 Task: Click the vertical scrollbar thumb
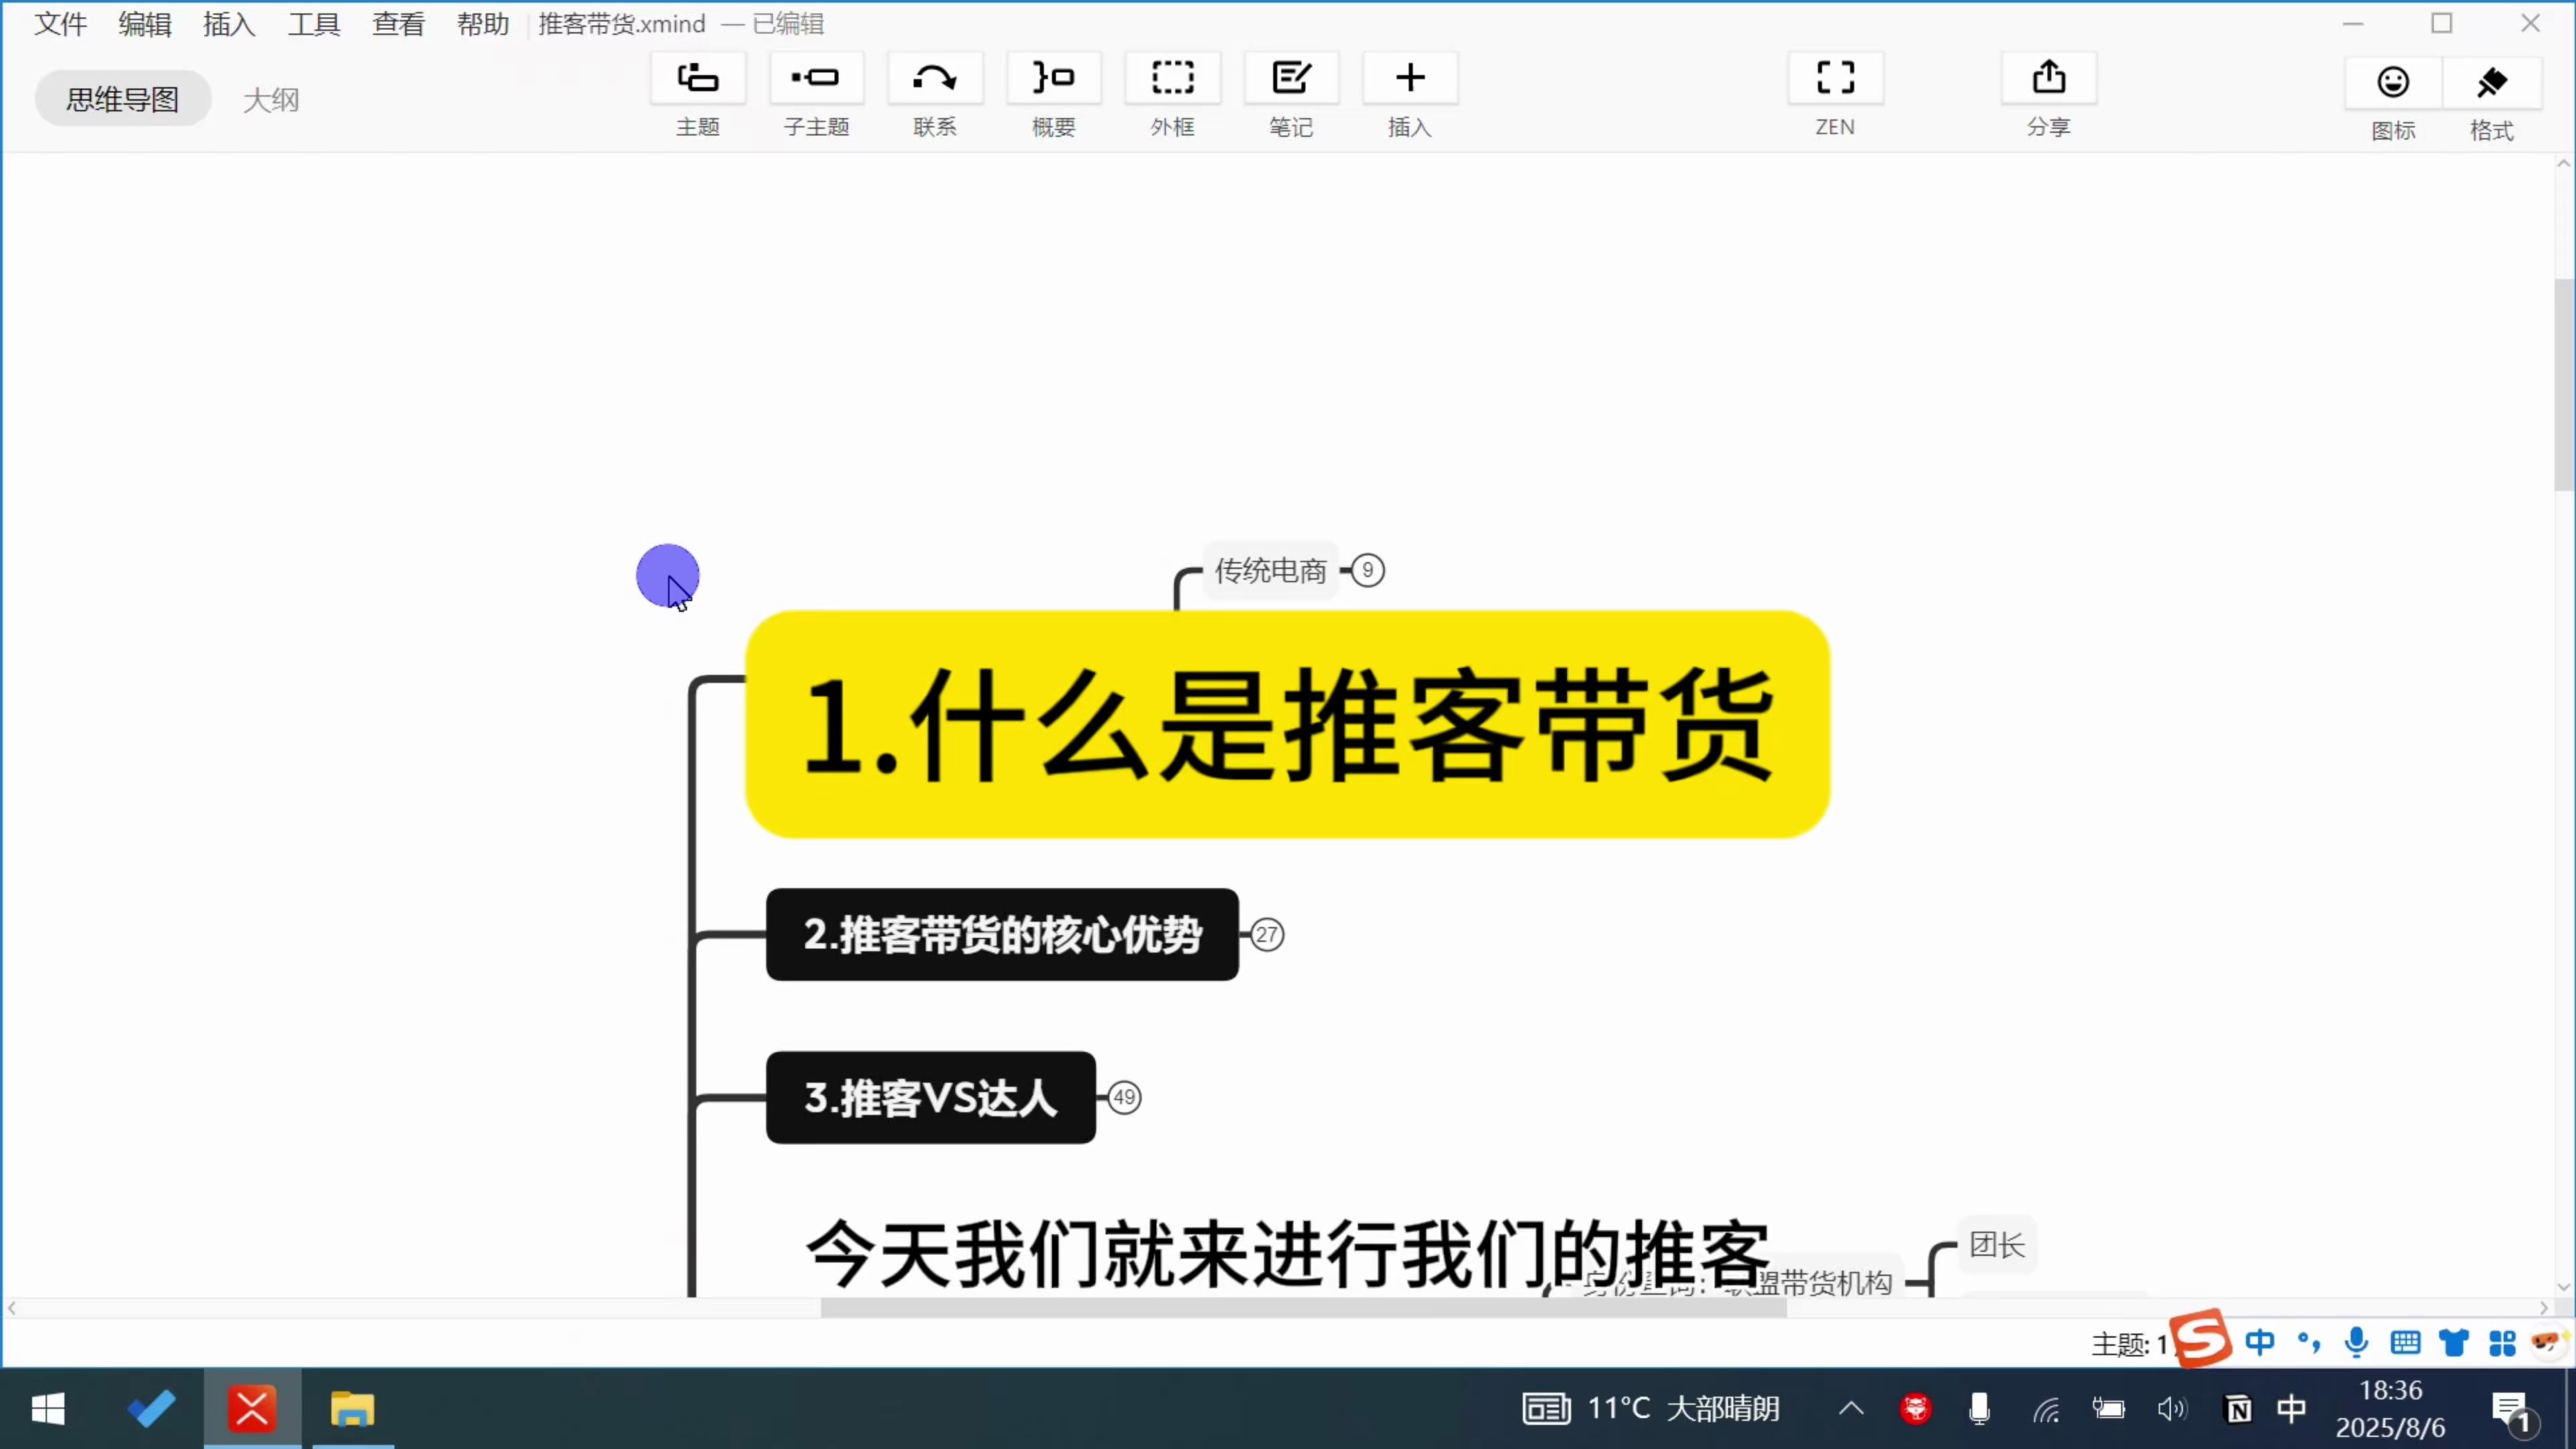pyautogui.click(x=2565, y=385)
